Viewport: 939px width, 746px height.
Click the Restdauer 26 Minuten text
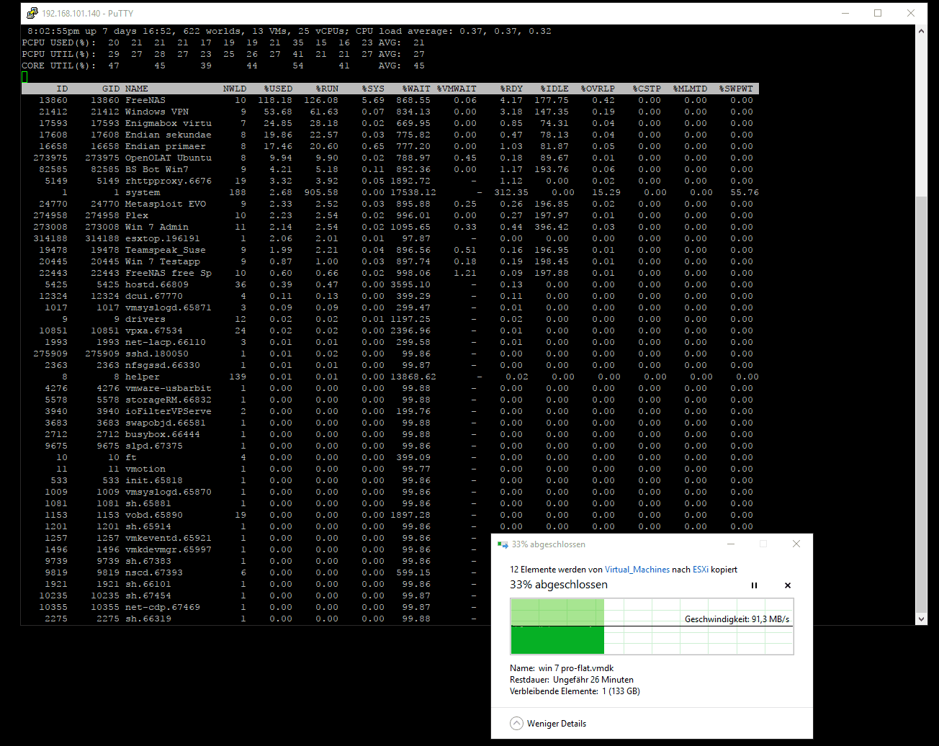572,679
